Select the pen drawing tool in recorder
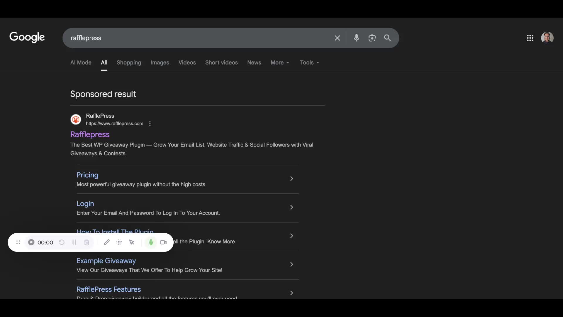The width and height of the screenshot is (563, 317). [x=106, y=242]
